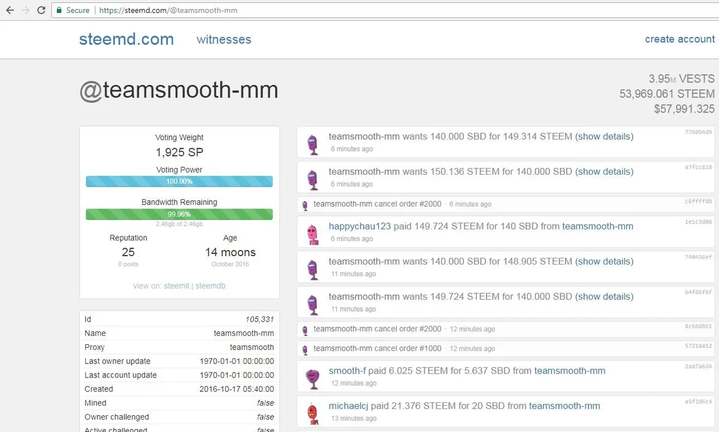The height and width of the screenshot is (432, 719).
Task: Reload the page with refresh icon
Action: (41, 10)
